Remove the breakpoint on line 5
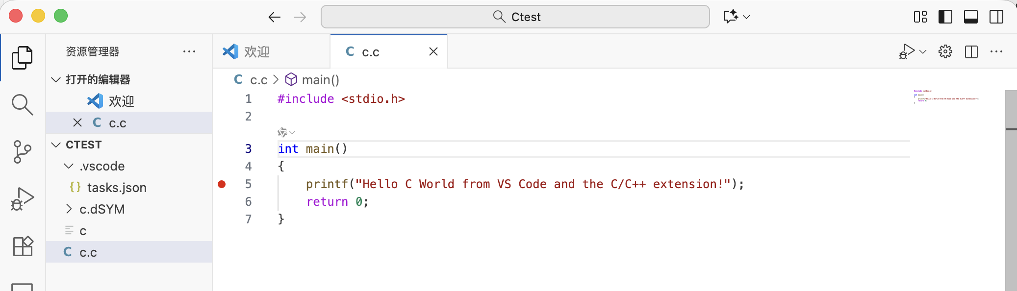This screenshot has height=291, width=1017. pos(222,184)
